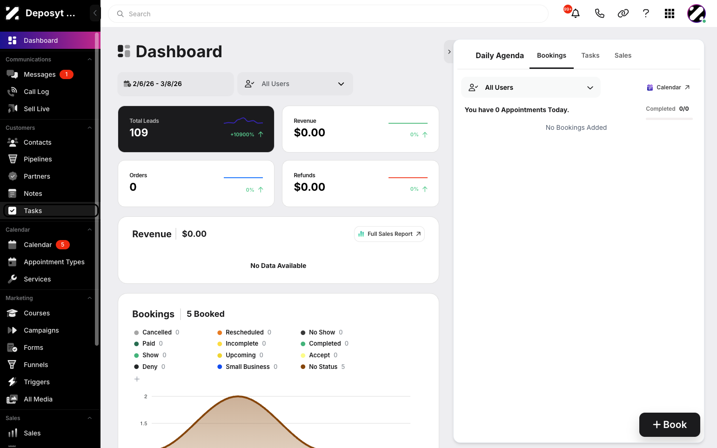Screen dimensions: 717x448
Task: Switch to the Bookings tab
Action: [551, 55]
